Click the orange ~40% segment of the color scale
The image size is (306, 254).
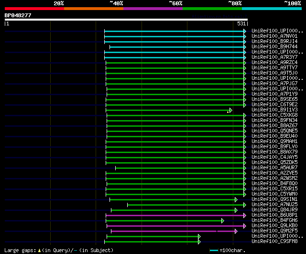click(94, 9)
